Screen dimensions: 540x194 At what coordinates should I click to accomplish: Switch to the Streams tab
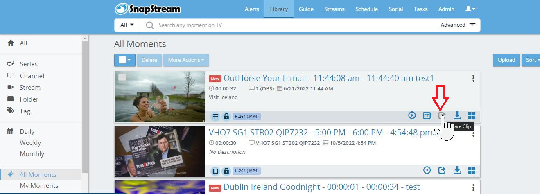tap(334, 9)
